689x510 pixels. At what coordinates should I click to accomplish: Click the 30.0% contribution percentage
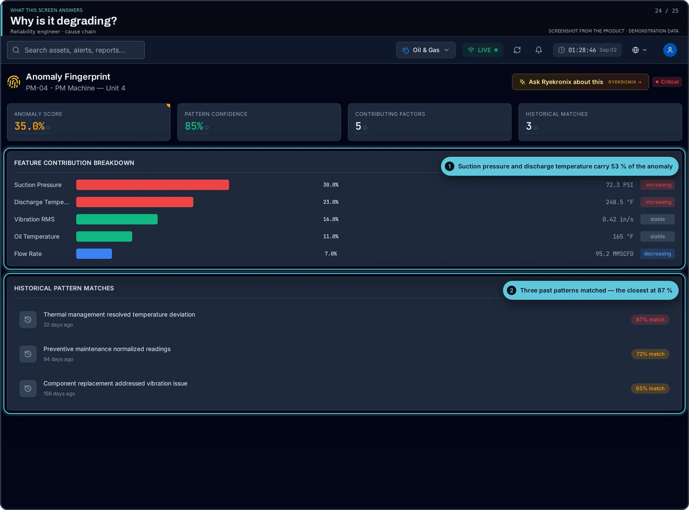click(331, 185)
